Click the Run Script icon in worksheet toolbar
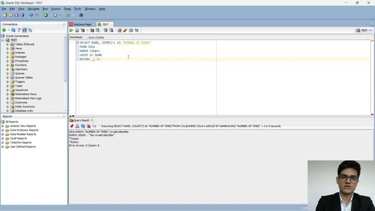375x211 pixels. (77, 30)
